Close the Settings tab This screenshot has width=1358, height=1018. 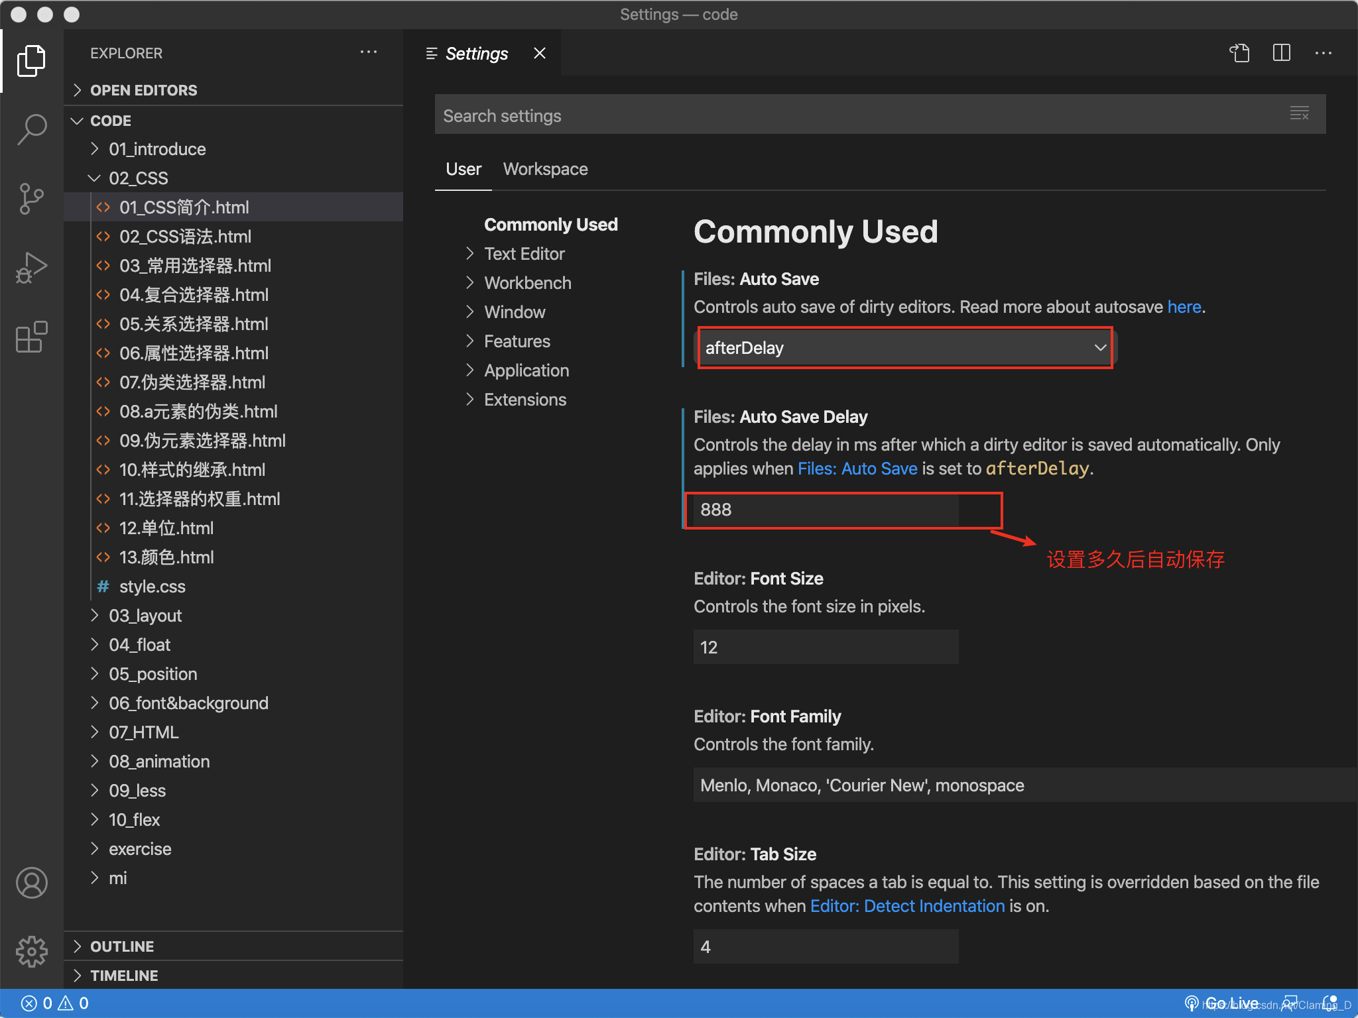(540, 53)
